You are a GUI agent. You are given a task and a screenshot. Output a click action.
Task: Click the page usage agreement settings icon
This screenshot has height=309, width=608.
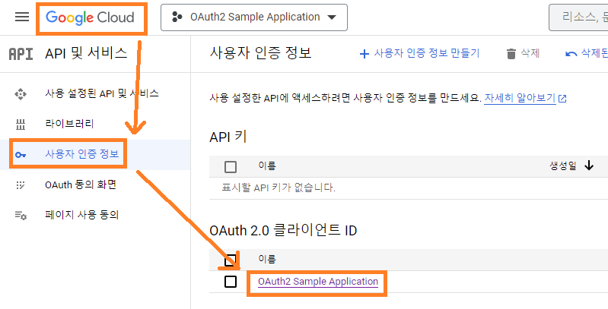[21, 216]
